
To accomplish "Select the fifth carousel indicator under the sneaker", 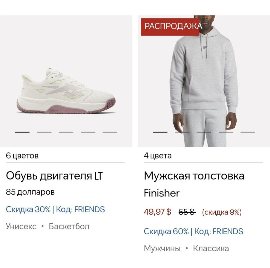I will pyautogui.click(x=110, y=132).
